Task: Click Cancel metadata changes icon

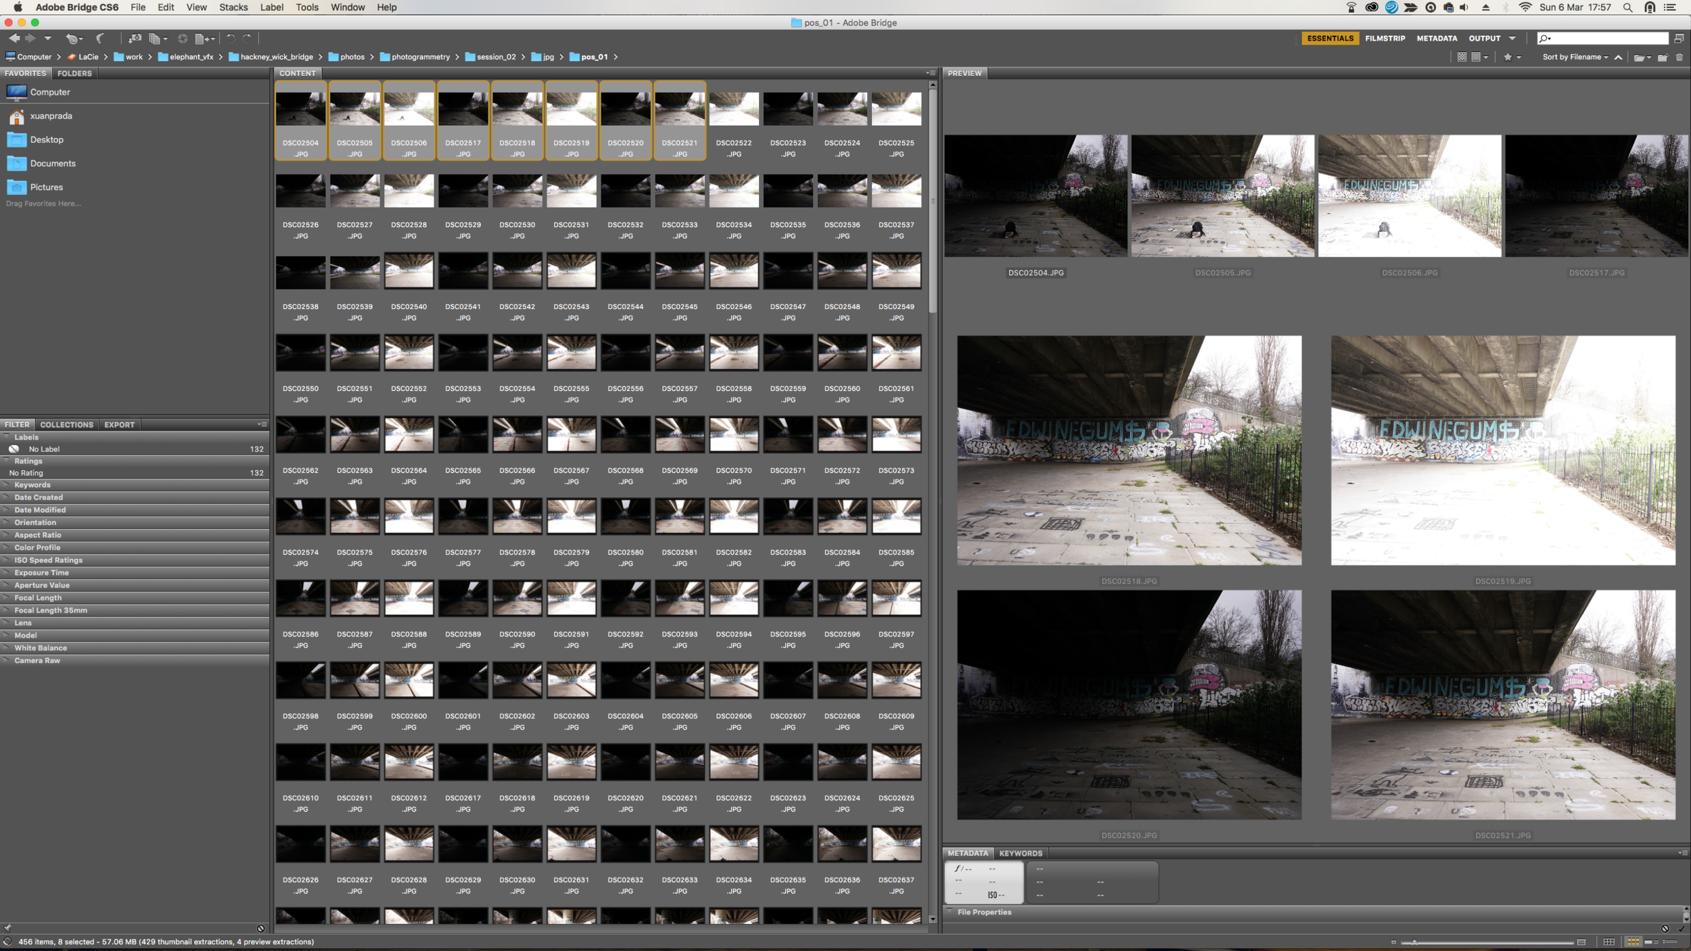Action: (1665, 929)
